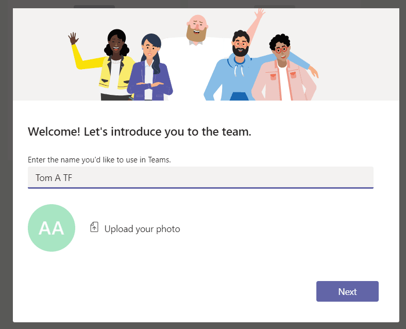This screenshot has height=329, width=406.
Task: Click the 'Enter the name' label
Action: pyautogui.click(x=99, y=160)
